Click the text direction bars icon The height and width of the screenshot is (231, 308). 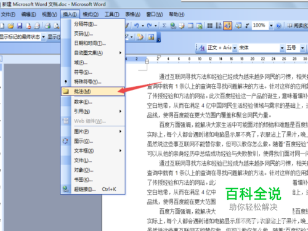coord(219,26)
